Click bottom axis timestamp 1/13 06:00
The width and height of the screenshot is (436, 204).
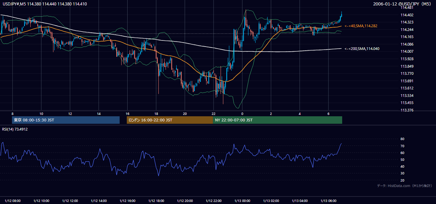pos(328,201)
